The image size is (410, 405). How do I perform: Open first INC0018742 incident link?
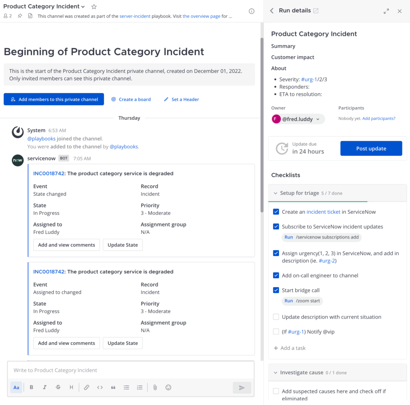coord(48,174)
